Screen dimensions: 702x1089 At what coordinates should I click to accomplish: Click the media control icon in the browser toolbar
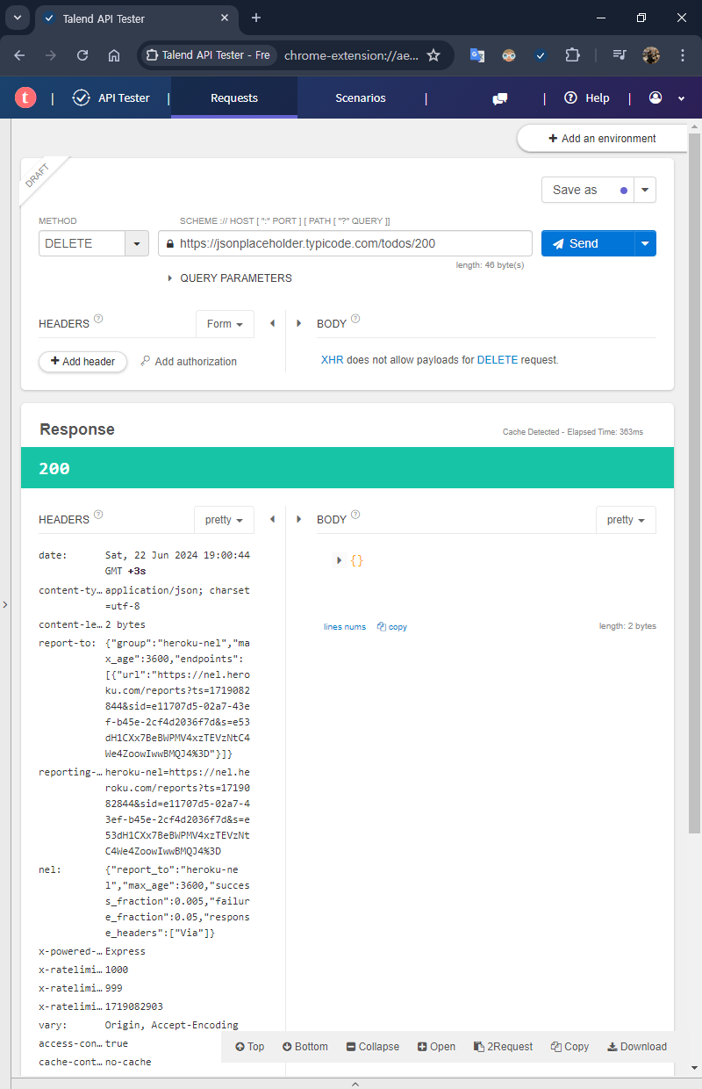click(x=620, y=55)
